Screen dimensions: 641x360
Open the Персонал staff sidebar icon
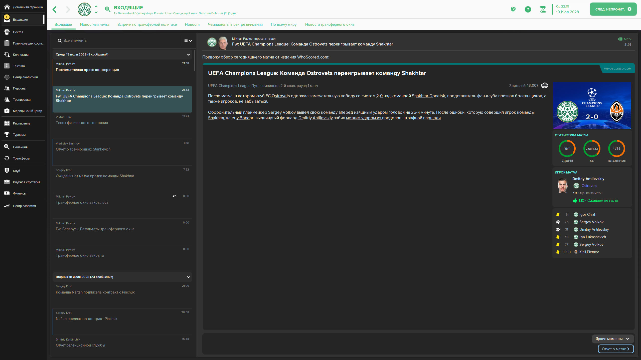(x=7, y=88)
